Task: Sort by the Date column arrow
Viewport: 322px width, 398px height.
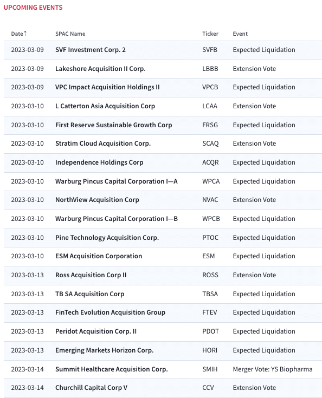Action: coord(25,33)
